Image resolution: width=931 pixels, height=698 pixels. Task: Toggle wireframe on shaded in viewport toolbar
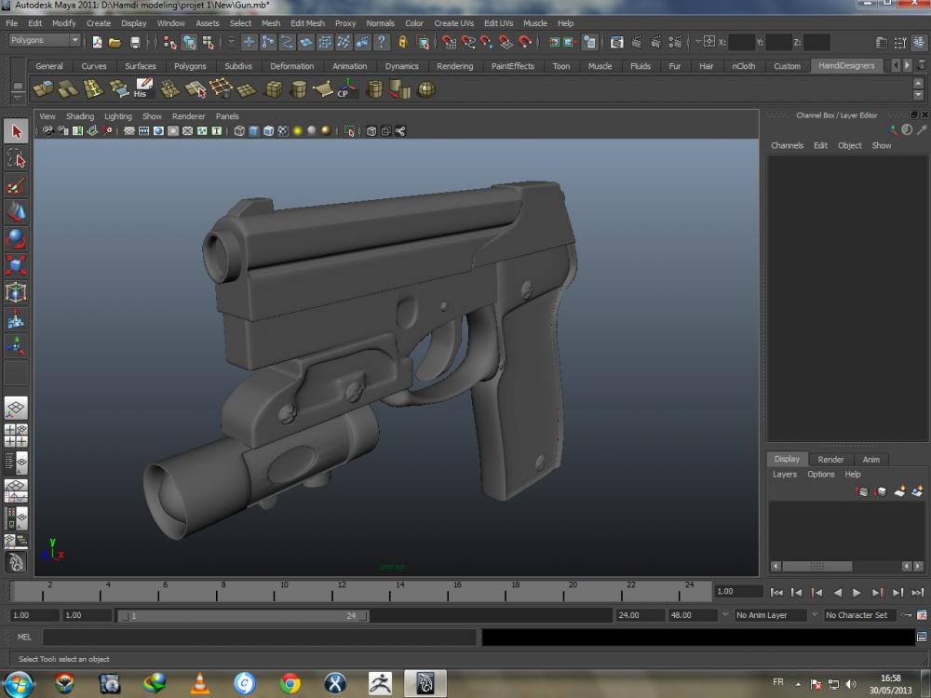(268, 131)
